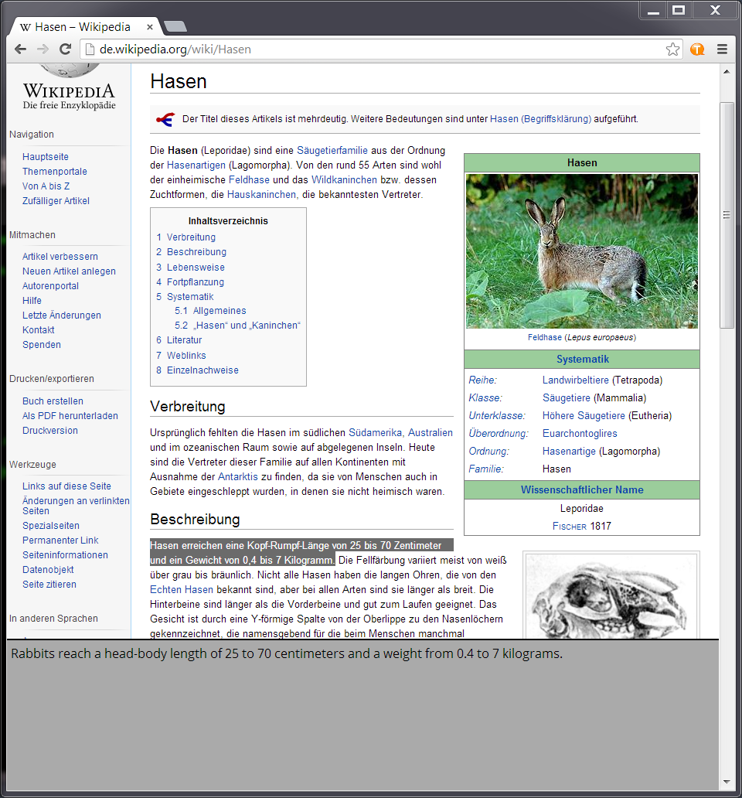The height and width of the screenshot is (798, 742).
Task: Open the Chrome hamburger menu
Action: 722,49
